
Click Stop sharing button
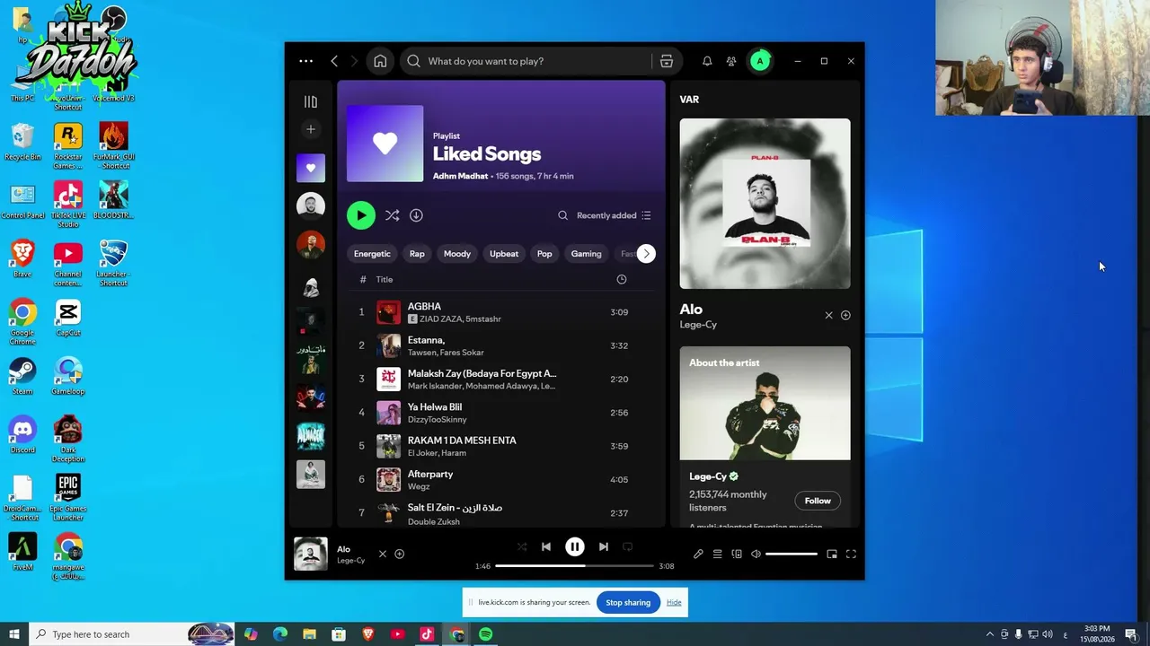pos(628,602)
